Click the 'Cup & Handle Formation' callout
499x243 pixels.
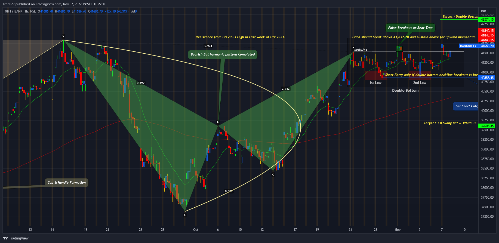pyautogui.click(x=67, y=183)
